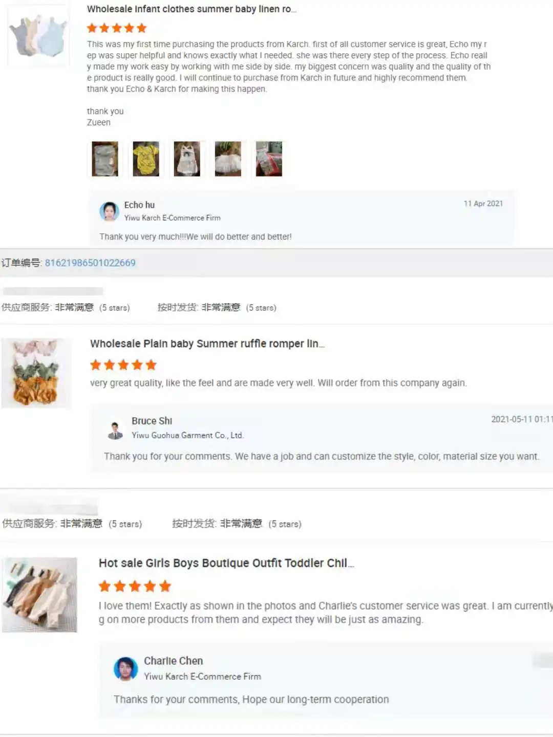This screenshot has height=737, width=553.
Task: Click Charlie Chen's profile avatar
Action: (126, 668)
